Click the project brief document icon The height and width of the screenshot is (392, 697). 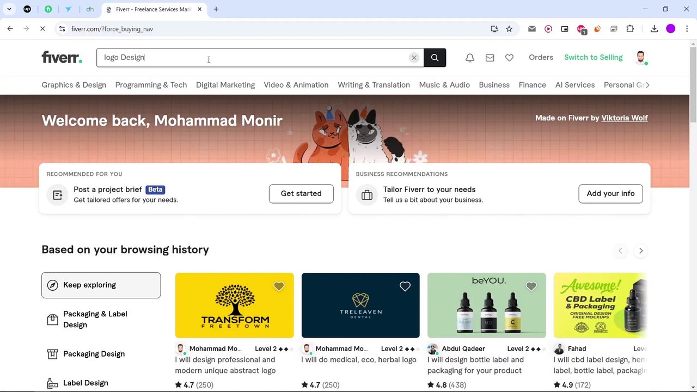tap(58, 194)
